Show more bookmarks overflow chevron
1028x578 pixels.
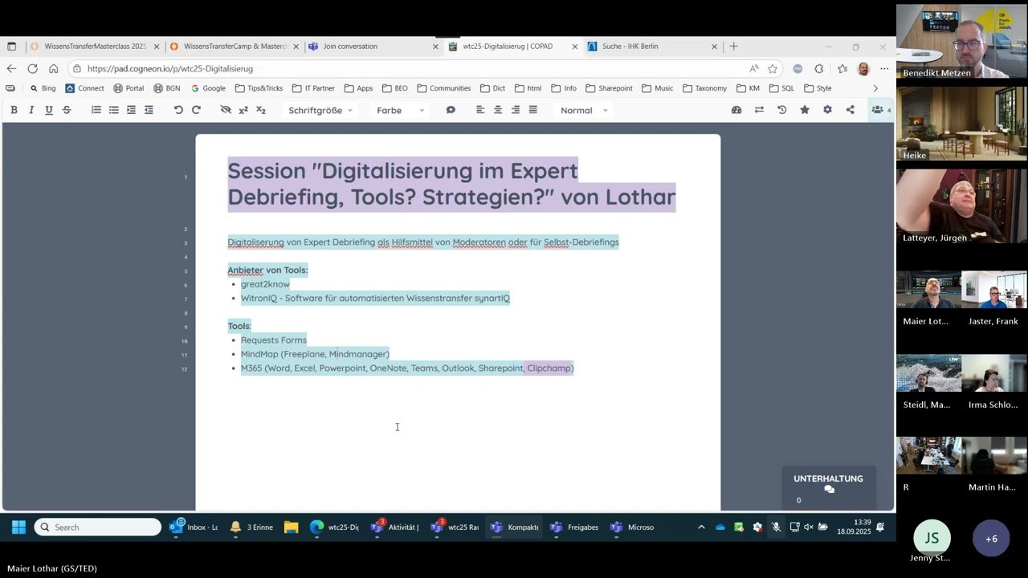point(875,88)
